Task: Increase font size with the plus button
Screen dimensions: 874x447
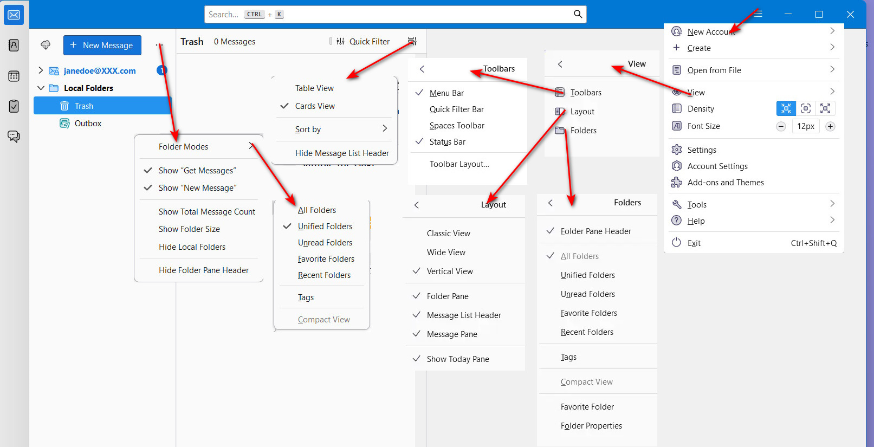Action: pos(830,126)
